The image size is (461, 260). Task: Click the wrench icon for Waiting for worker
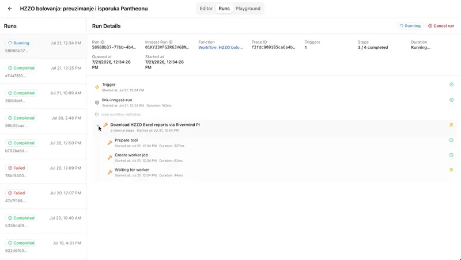point(109,172)
